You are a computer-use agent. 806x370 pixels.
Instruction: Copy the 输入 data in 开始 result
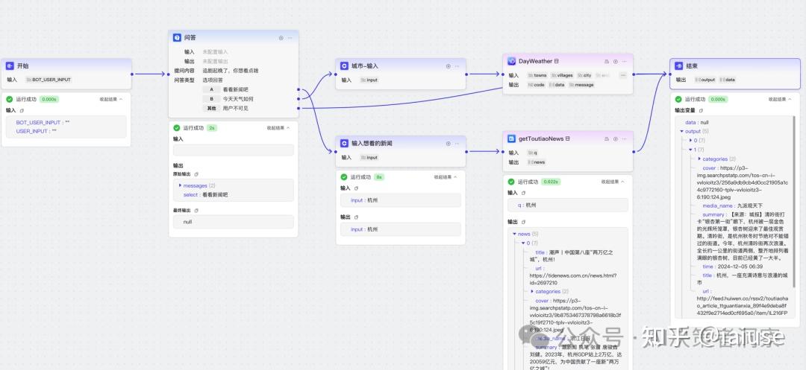(22, 110)
